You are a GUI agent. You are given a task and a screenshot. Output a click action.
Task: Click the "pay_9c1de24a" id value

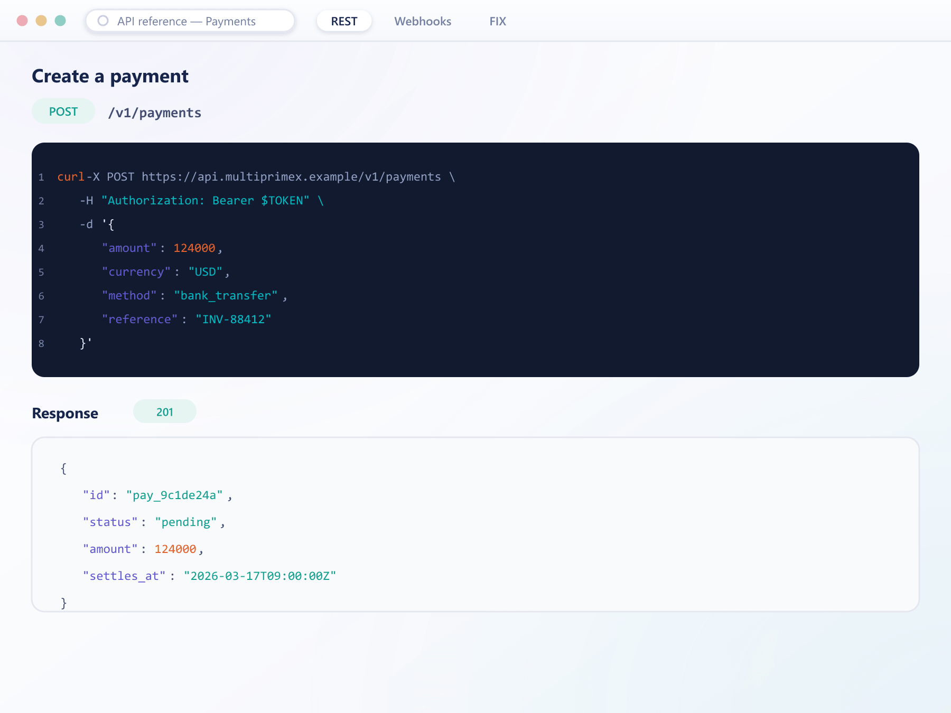point(174,495)
